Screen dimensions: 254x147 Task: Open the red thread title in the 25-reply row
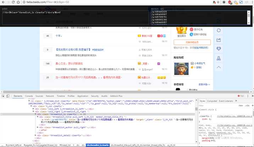[89, 77]
